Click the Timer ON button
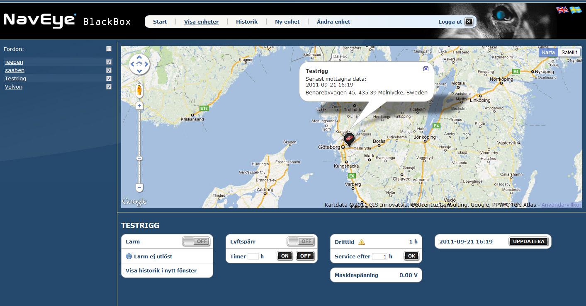Image resolution: width=586 pixels, height=306 pixels. point(285,256)
